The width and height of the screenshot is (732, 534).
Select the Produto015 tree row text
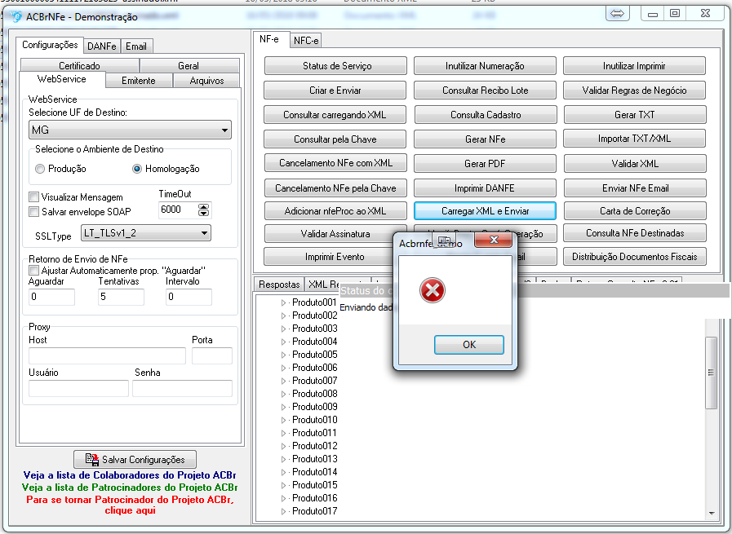pyautogui.click(x=315, y=485)
